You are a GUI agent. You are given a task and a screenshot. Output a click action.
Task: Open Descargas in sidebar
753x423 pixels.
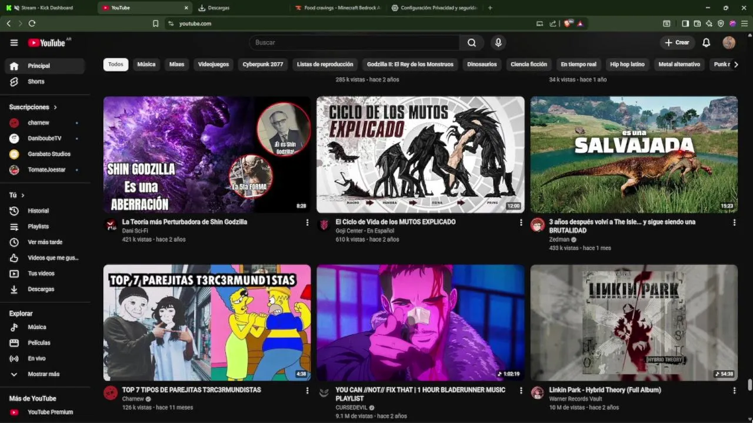click(x=45, y=289)
